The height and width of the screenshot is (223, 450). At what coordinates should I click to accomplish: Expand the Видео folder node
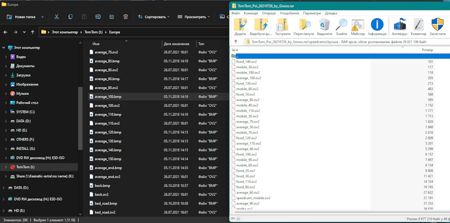pyautogui.click(x=6, y=57)
